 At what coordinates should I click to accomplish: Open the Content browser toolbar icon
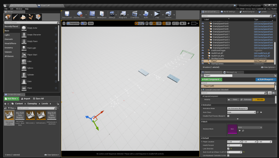pos(92,15)
